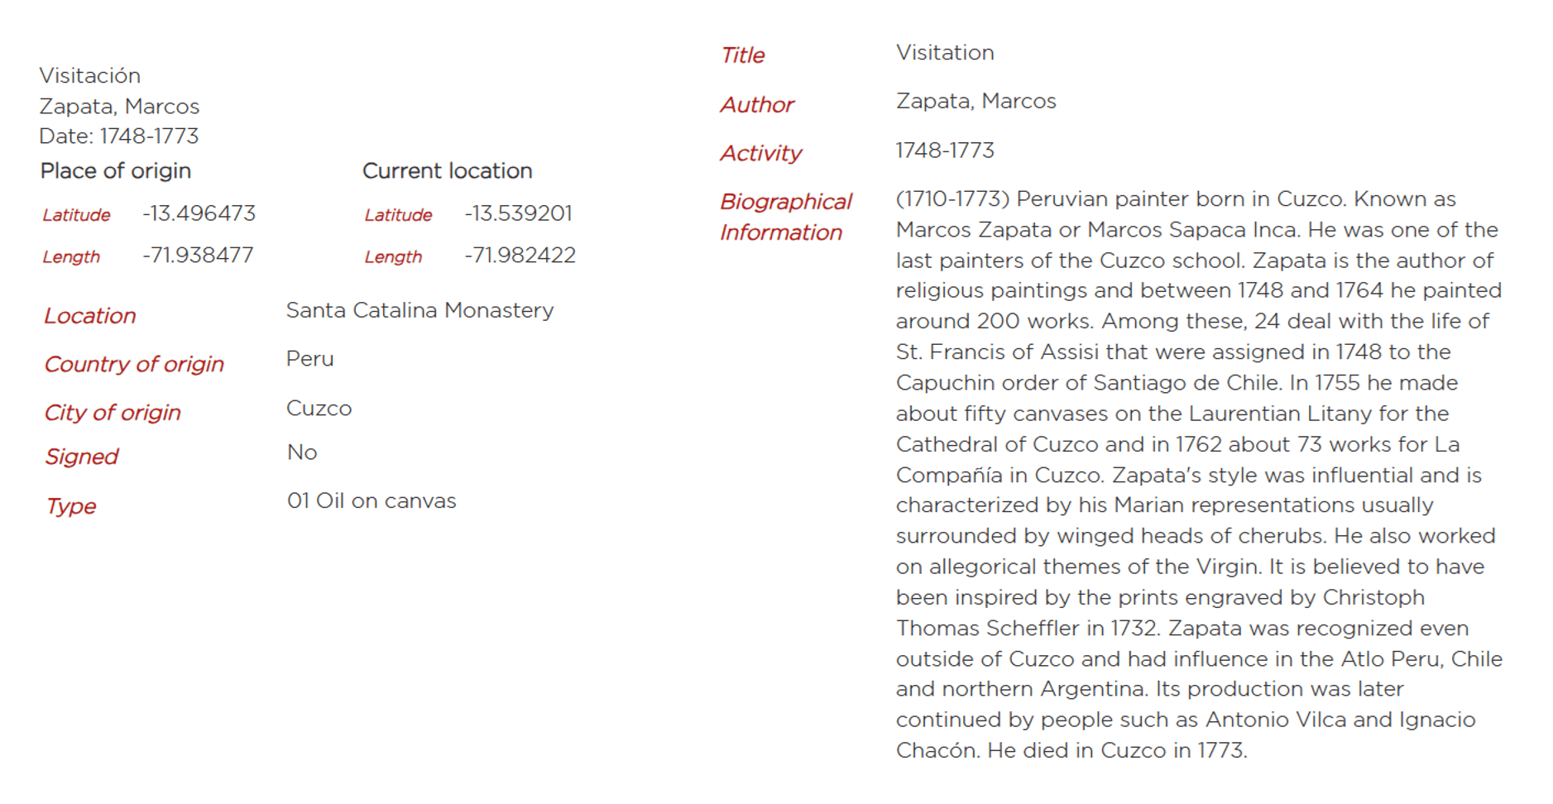The height and width of the screenshot is (804, 1553).
Task: Click the Signed field label
Action: click(82, 457)
